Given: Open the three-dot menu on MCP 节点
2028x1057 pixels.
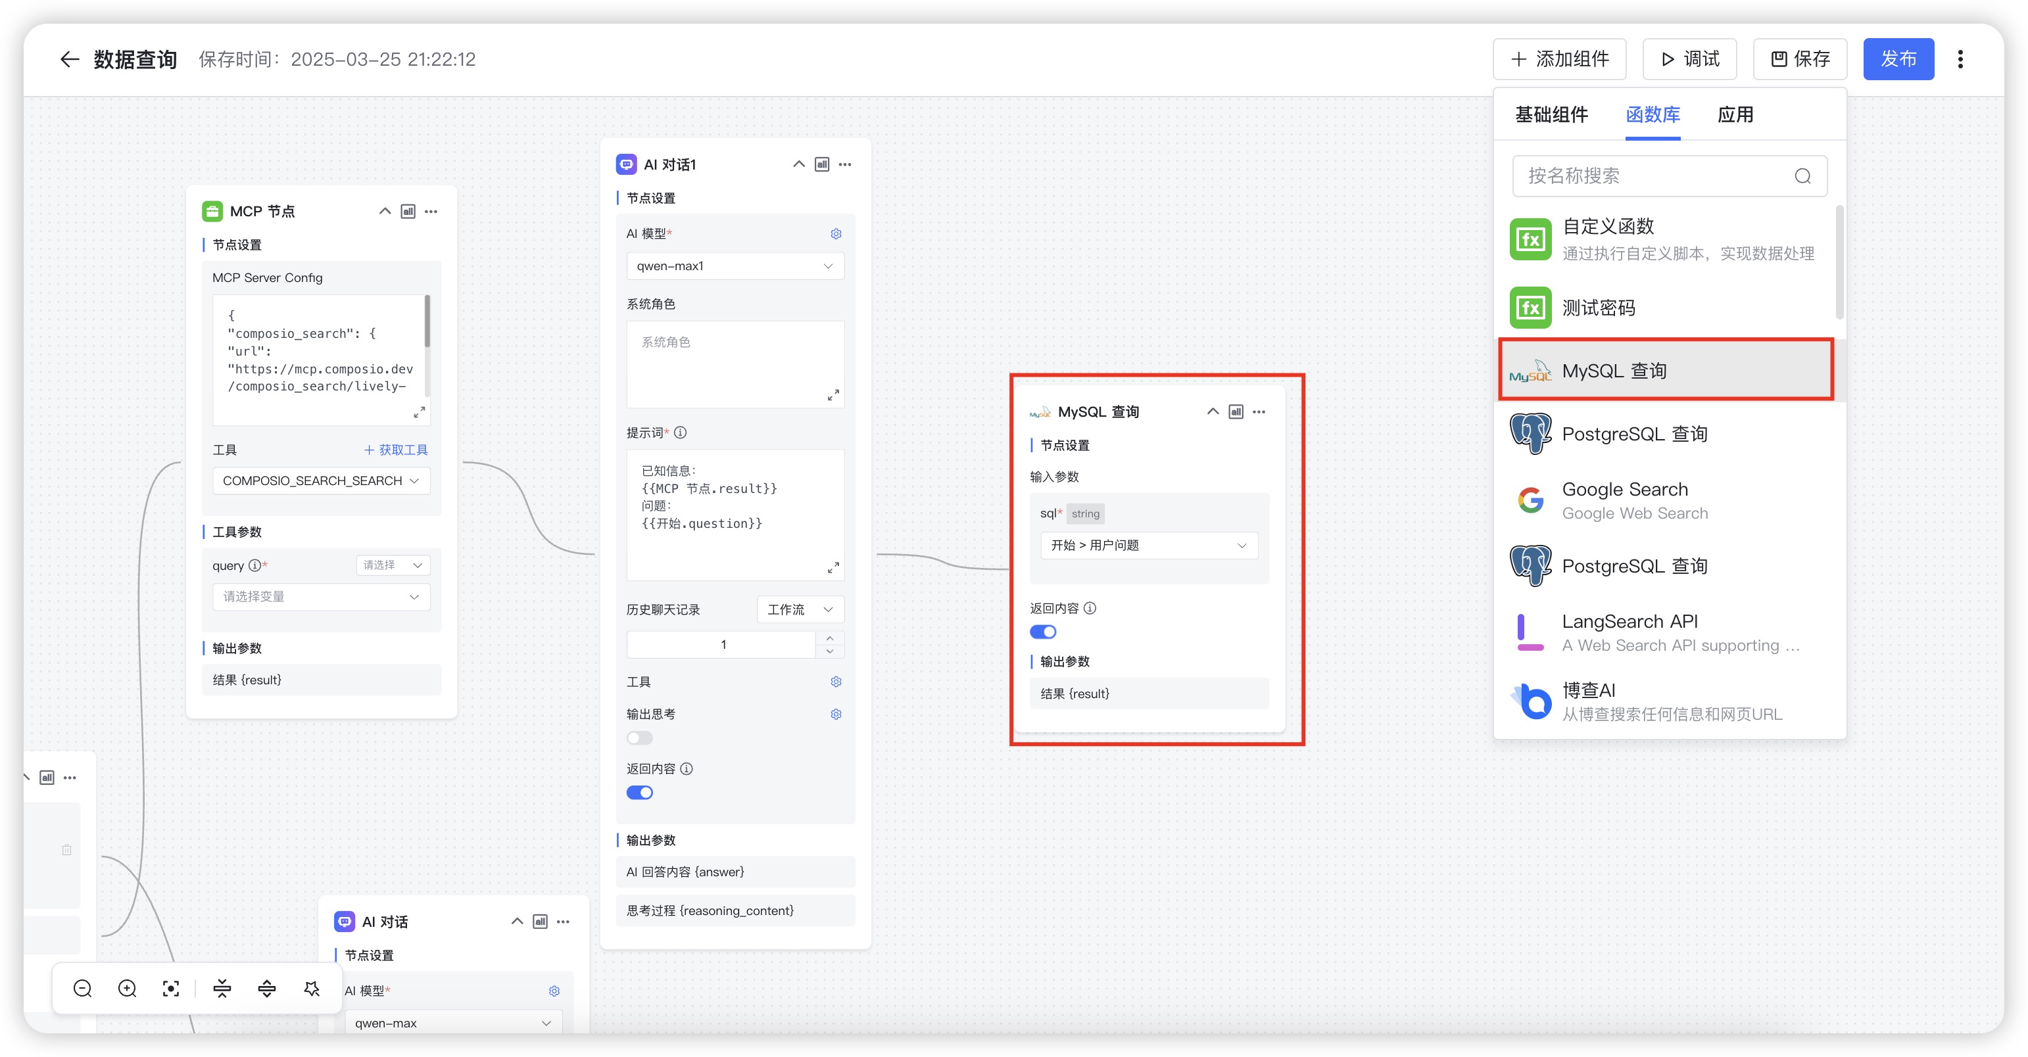Looking at the screenshot, I should coord(431,212).
